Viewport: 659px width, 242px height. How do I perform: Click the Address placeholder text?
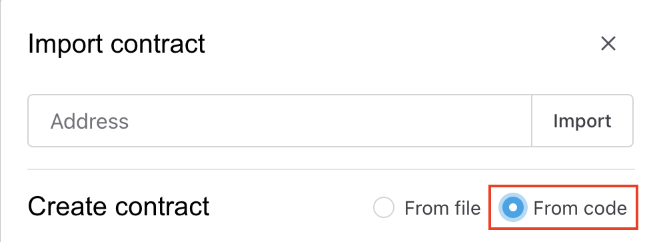pyautogui.click(x=89, y=121)
